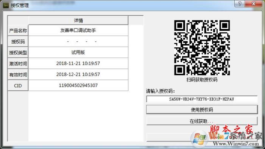
Task: Click the question mark help button
Action: (240, 4)
